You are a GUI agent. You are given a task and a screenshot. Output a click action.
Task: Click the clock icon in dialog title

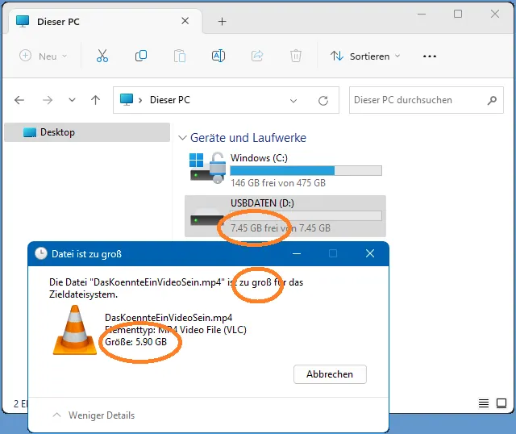coord(41,253)
